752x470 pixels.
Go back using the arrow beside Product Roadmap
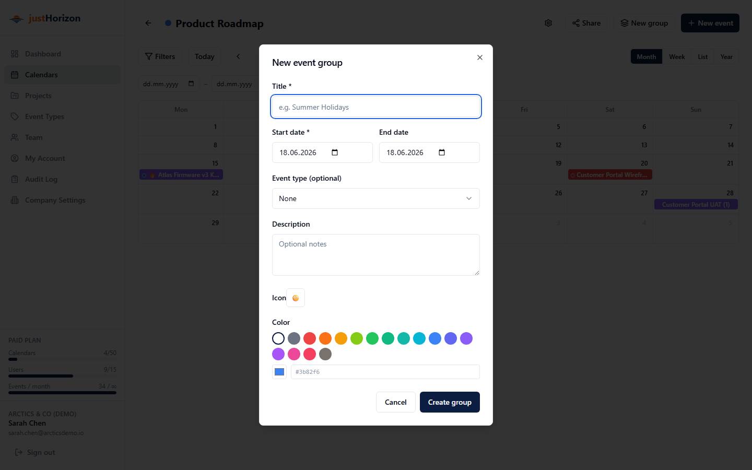(148, 23)
